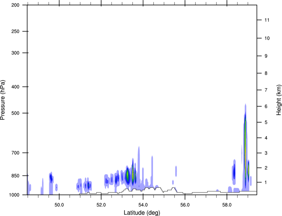Viewport: 282px width, 216px height.
Task: Click the 500 pressure tick label
Action: pyautogui.click(x=15, y=113)
